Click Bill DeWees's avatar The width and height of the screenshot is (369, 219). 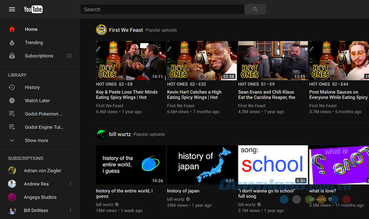pyautogui.click(x=12, y=210)
